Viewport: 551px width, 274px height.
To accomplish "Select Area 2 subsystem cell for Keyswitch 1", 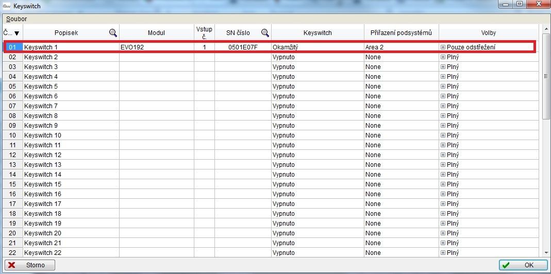I will [x=401, y=47].
